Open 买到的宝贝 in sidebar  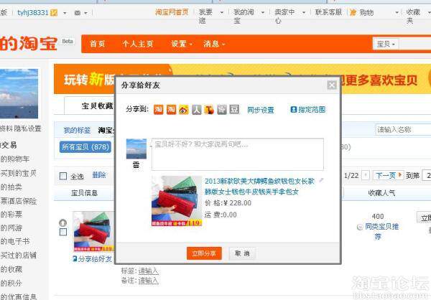click(18, 173)
